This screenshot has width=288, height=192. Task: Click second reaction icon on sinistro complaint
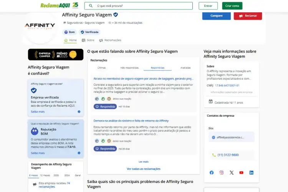103,141
